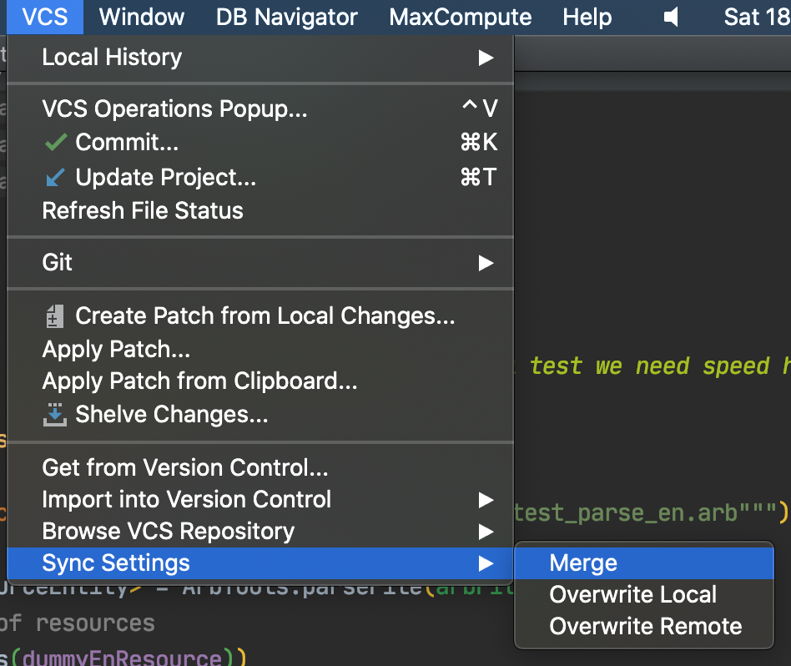
Task: Open the Help menu
Action: pyautogui.click(x=587, y=16)
